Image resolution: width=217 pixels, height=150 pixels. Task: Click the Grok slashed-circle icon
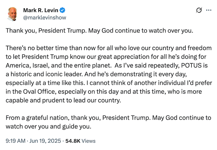(x=198, y=10)
